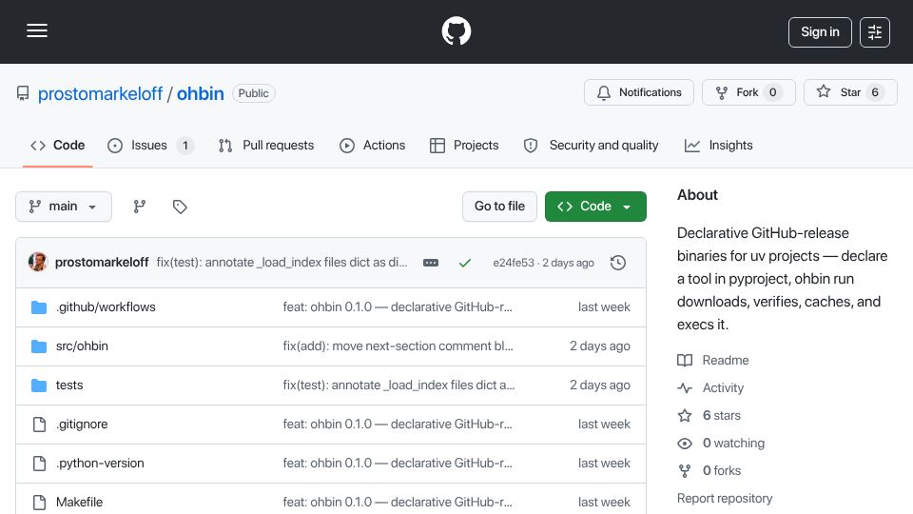The width and height of the screenshot is (913, 514).
Task: Click the Notifications bell button
Action: (x=639, y=92)
